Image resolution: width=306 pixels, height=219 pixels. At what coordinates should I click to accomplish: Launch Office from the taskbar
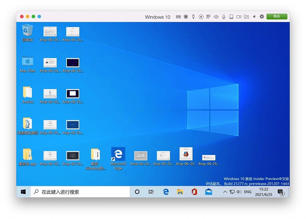[x=194, y=192]
